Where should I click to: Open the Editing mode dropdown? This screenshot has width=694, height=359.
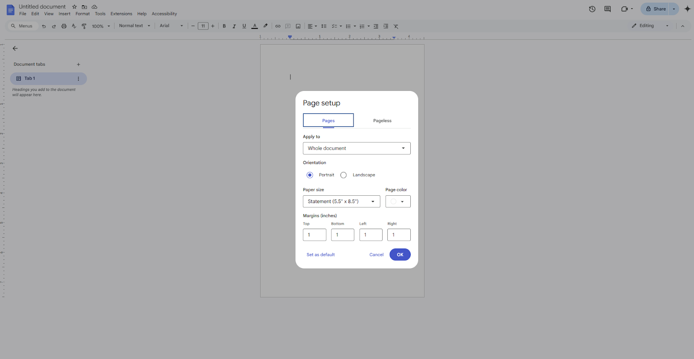[650, 26]
